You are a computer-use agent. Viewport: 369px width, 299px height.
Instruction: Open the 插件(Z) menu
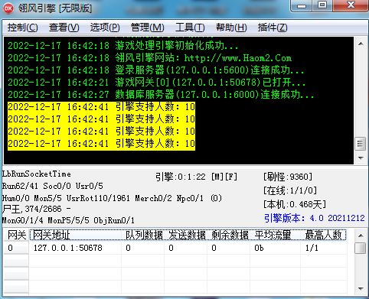point(273,28)
